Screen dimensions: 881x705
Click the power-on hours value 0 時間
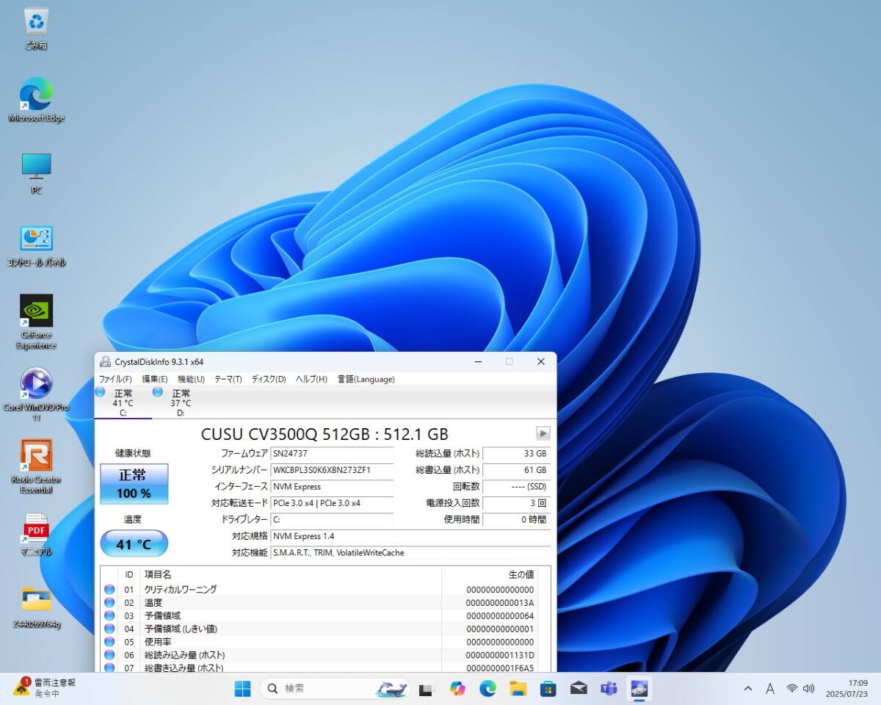pos(516,519)
